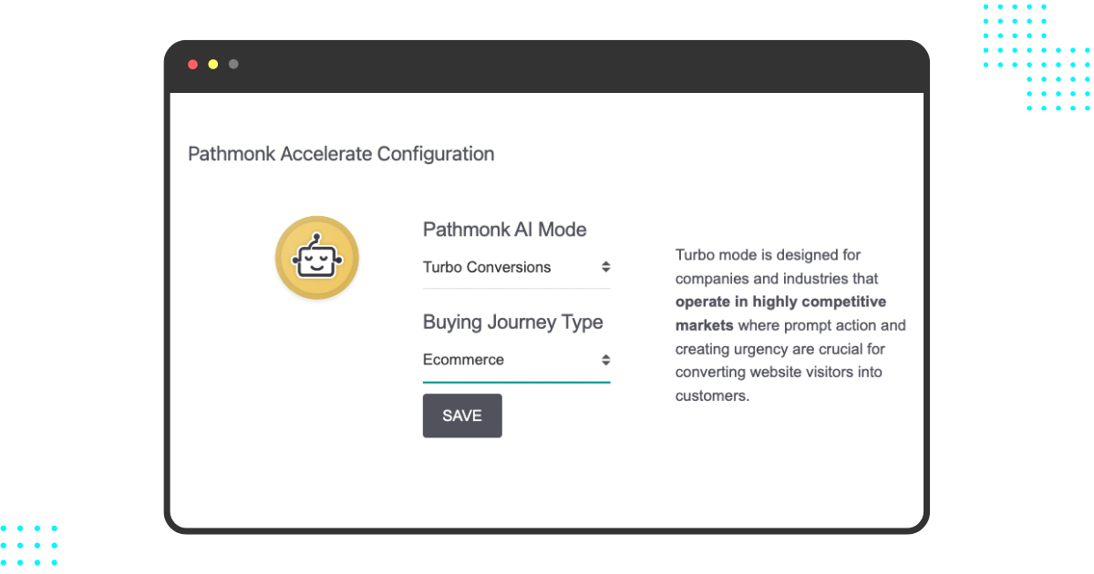Click the teal dotted pattern in the top-right corner

[x=1035, y=59]
